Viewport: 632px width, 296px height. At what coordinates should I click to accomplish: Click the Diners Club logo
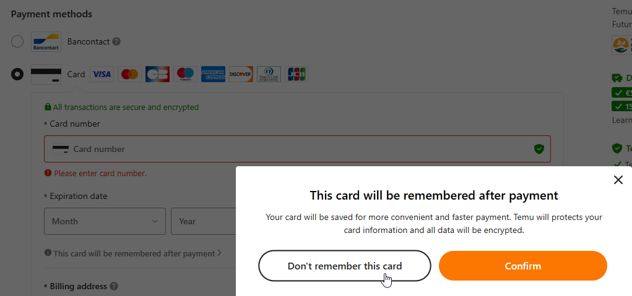pos(269,74)
